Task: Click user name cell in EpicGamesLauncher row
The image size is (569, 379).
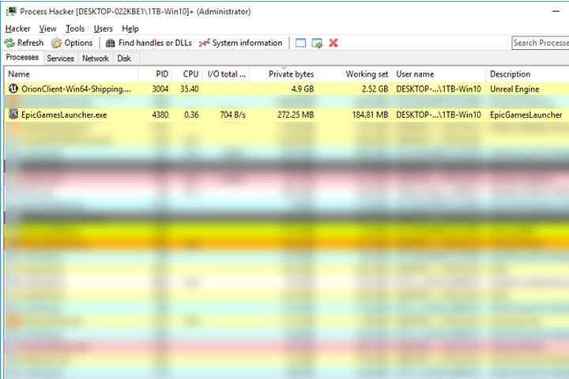Action: (439, 114)
